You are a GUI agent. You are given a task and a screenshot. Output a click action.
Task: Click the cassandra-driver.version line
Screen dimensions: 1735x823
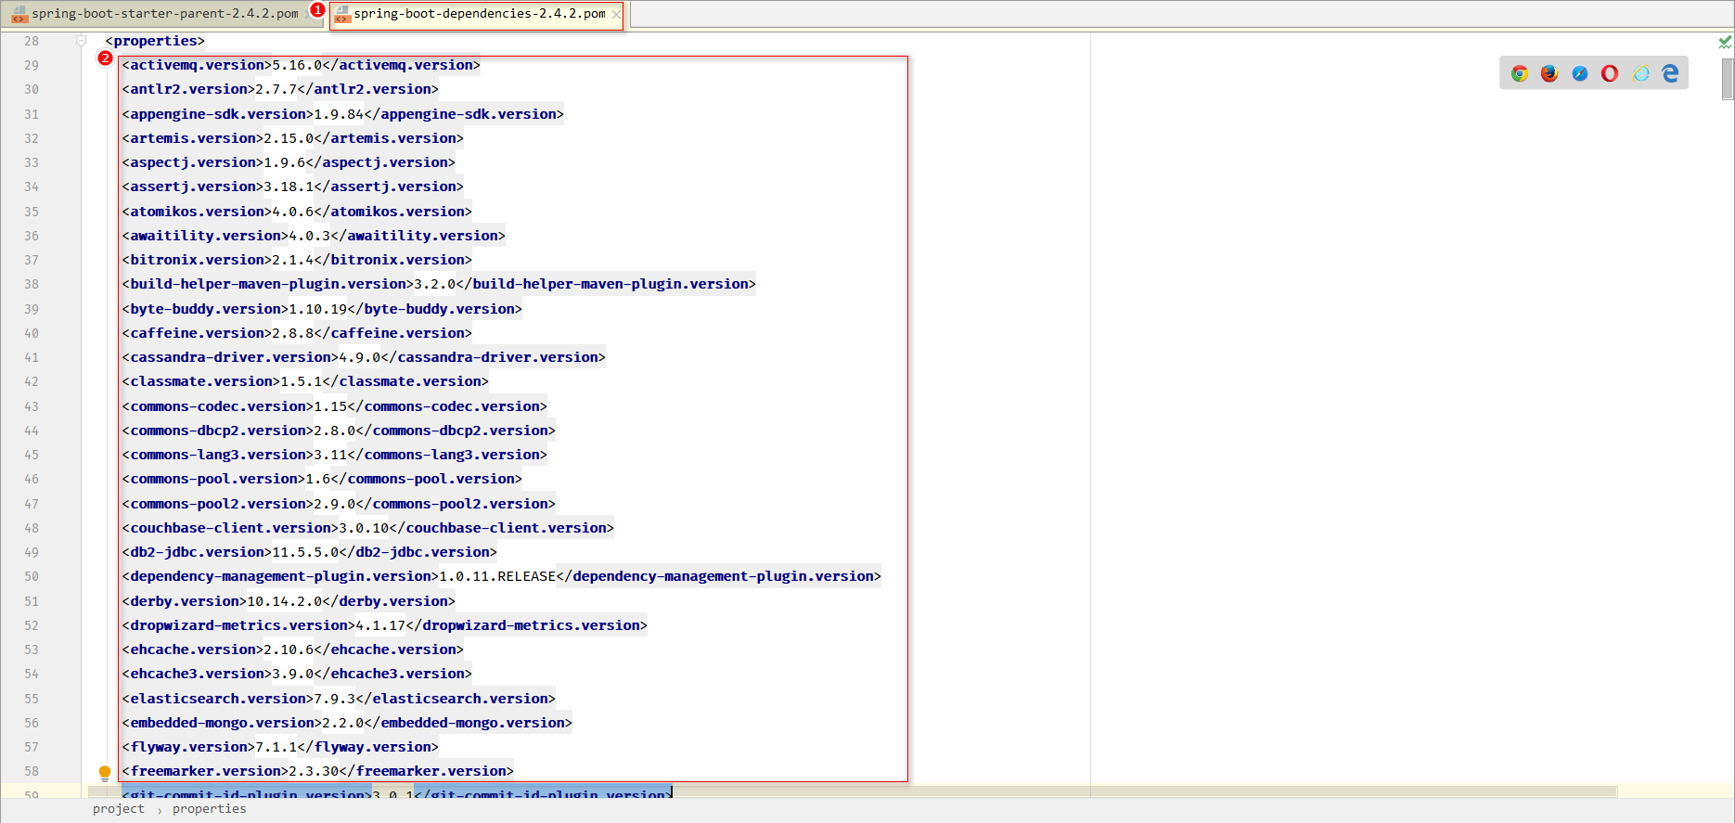click(364, 357)
